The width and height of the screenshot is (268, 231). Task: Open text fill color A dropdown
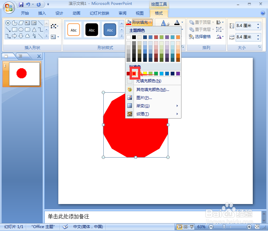(182, 22)
